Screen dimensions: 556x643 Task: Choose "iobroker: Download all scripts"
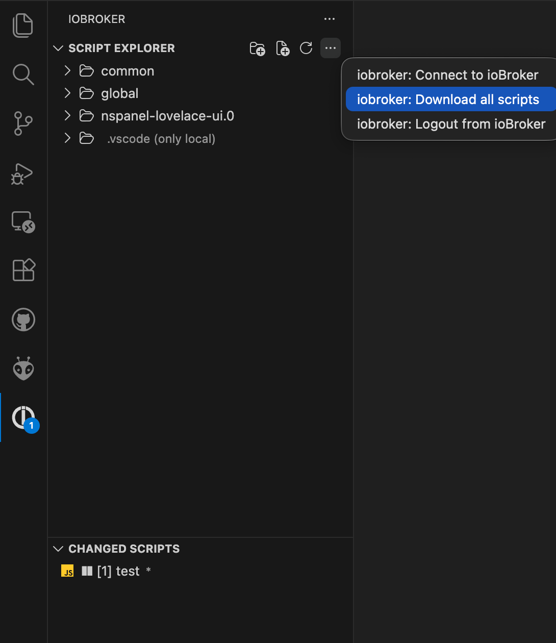tap(447, 100)
